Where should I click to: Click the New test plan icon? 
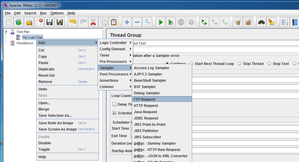pyautogui.click(x=9, y=22)
